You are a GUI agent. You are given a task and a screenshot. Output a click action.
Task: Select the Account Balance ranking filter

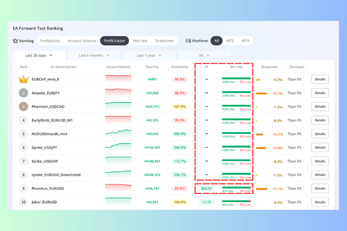coord(82,41)
